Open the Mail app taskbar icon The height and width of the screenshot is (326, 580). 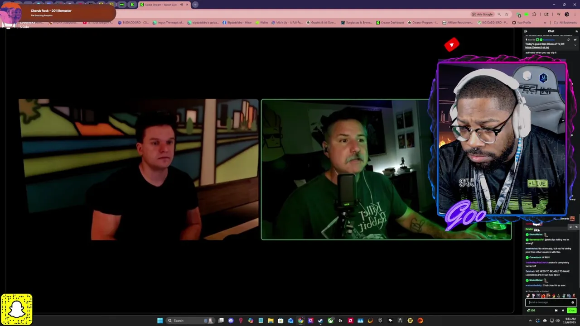(x=290, y=321)
